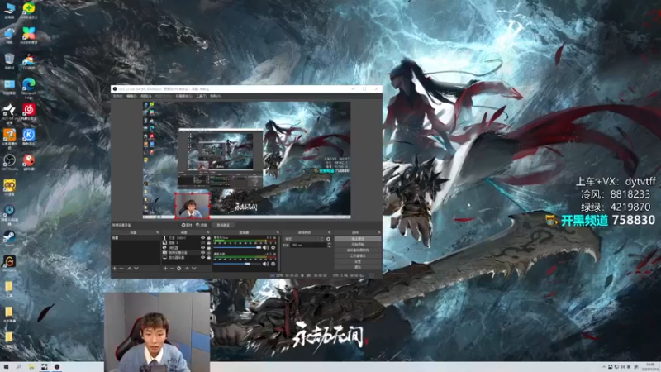Click the Deactivate button in source toolbar
This screenshot has width=661, height=372.
223,225
